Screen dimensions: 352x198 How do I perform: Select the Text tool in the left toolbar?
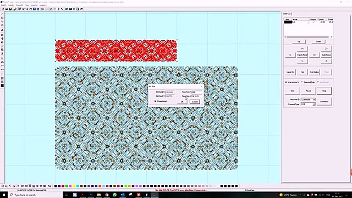coord(2,30)
